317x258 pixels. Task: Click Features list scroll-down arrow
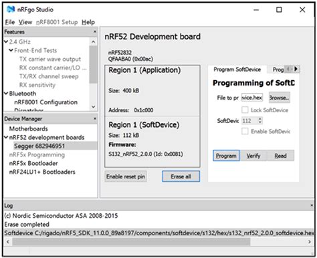(94, 107)
